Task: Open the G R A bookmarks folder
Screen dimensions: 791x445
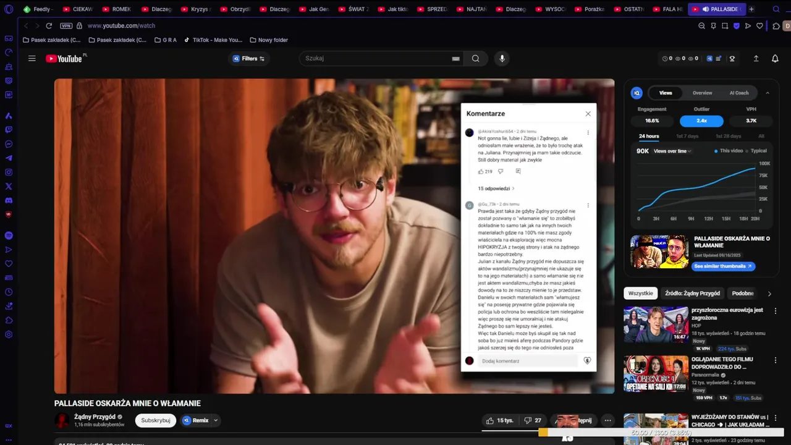Action: pos(166,40)
